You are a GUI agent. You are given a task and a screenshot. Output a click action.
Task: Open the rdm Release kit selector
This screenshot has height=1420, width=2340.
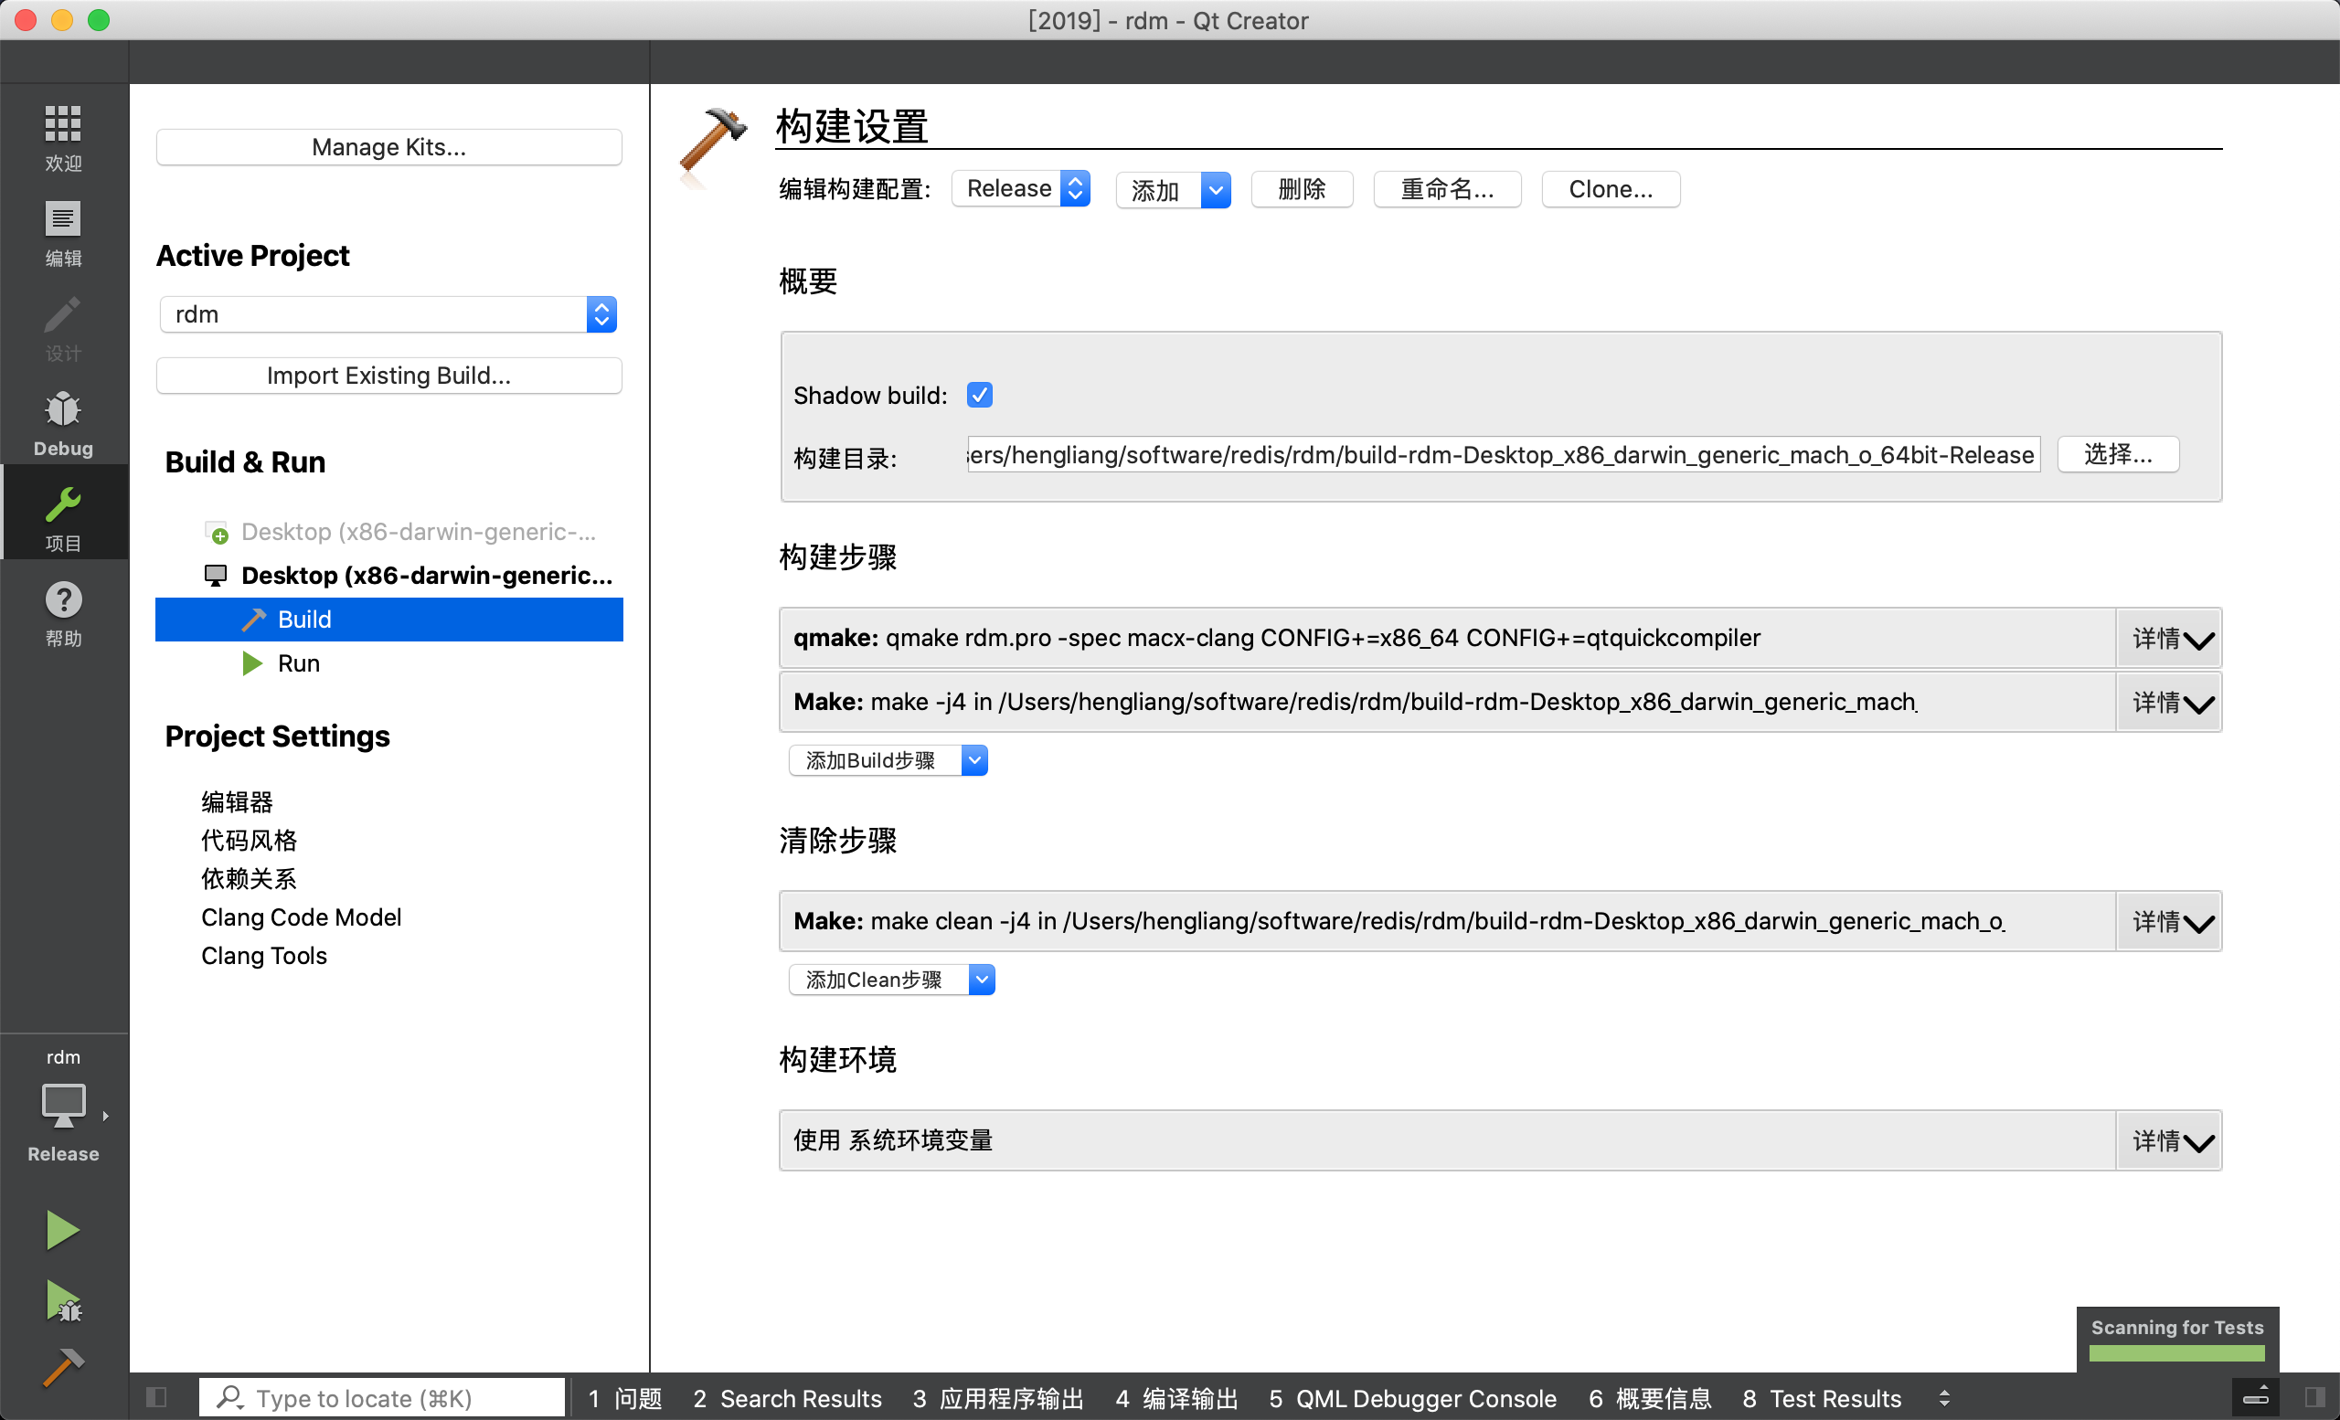coord(63,1107)
